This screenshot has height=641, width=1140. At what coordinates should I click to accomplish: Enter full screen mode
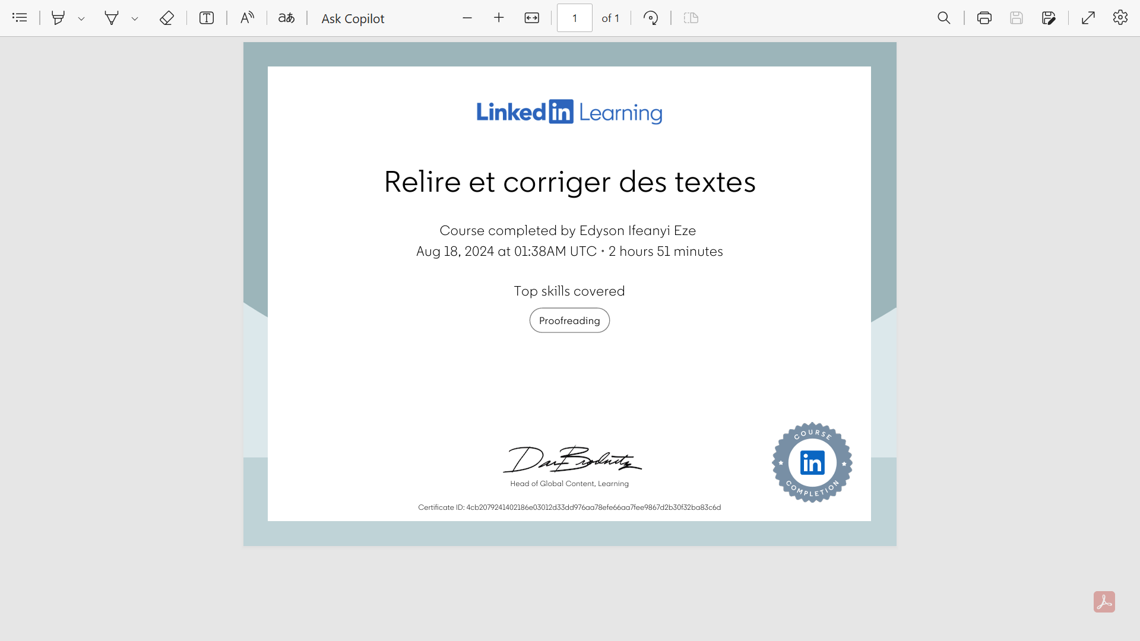click(x=1088, y=18)
